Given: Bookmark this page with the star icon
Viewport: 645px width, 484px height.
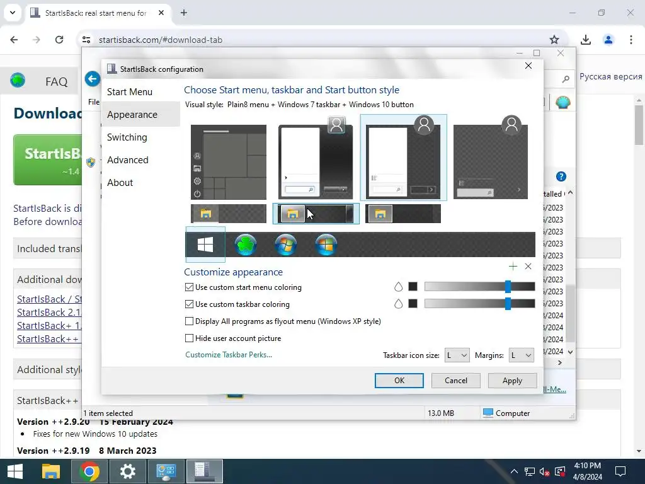Looking at the screenshot, I should pos(554,40).
